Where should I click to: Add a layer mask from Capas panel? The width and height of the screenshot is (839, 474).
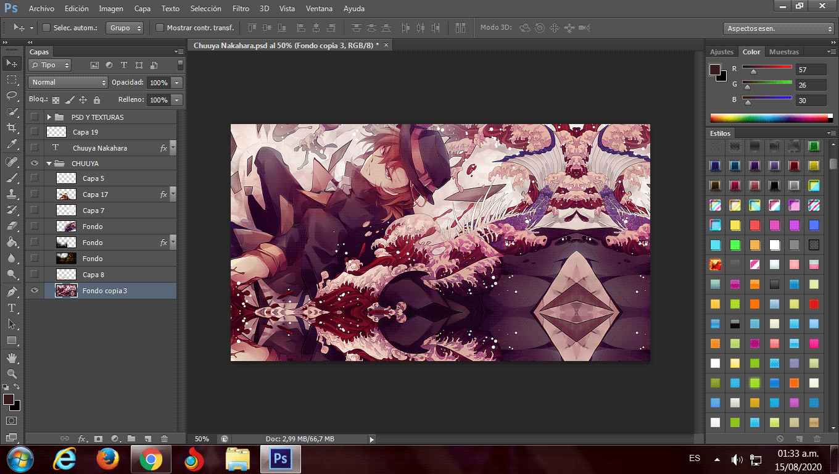point(98,439)
